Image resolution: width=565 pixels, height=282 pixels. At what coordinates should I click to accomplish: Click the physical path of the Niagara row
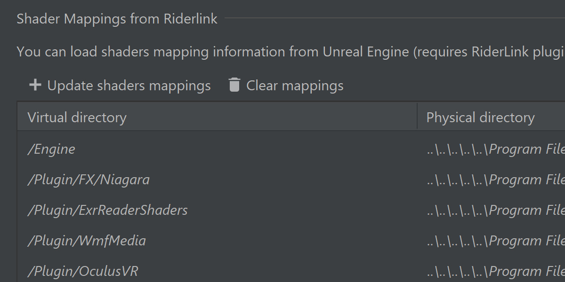(x=495, y=180)
